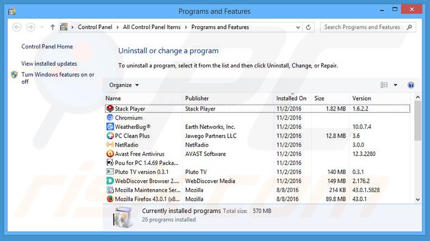Click the scrollbar up arrow
430x241 pixels.
[x=417, y=97]
